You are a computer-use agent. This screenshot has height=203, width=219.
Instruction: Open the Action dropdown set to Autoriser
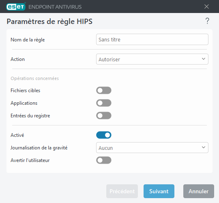(x=152, y=59)
